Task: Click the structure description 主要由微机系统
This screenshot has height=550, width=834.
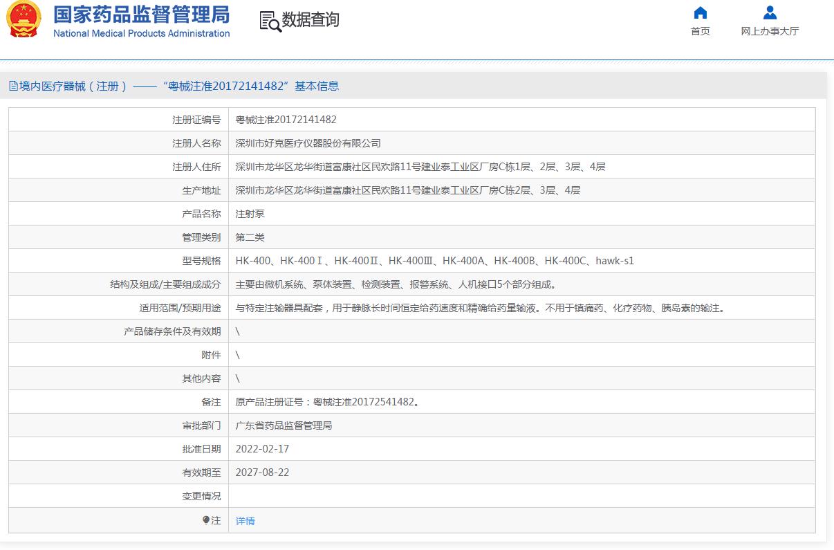Action: coord(397,284)
